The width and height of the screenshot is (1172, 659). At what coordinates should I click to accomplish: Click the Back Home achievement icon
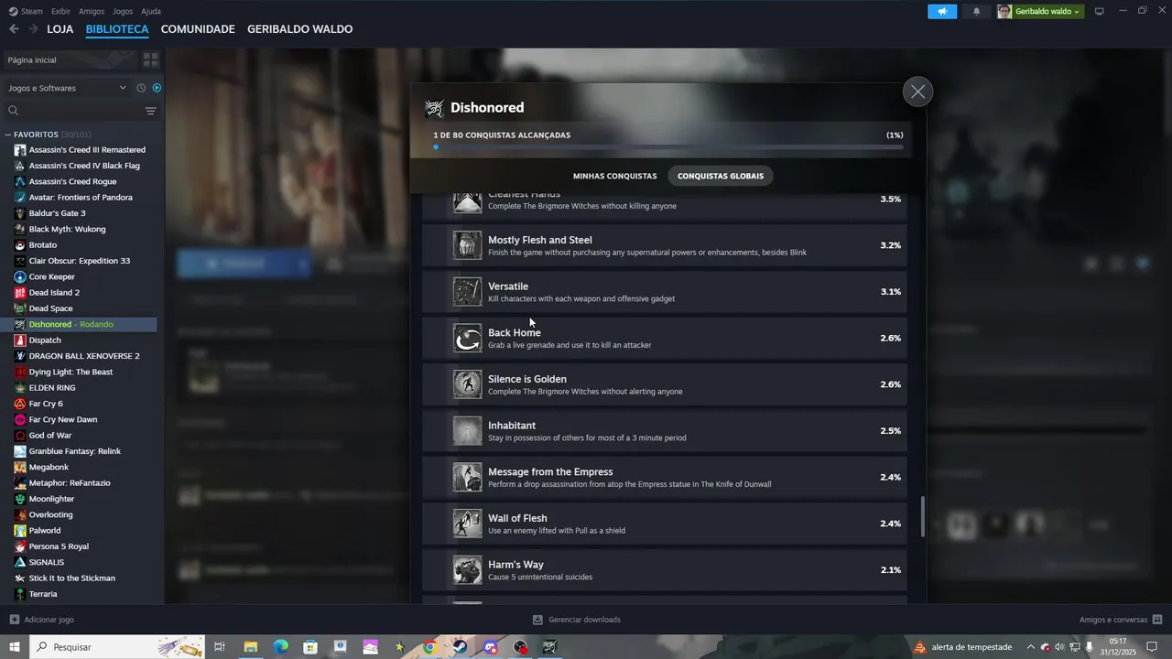[467, 338]
